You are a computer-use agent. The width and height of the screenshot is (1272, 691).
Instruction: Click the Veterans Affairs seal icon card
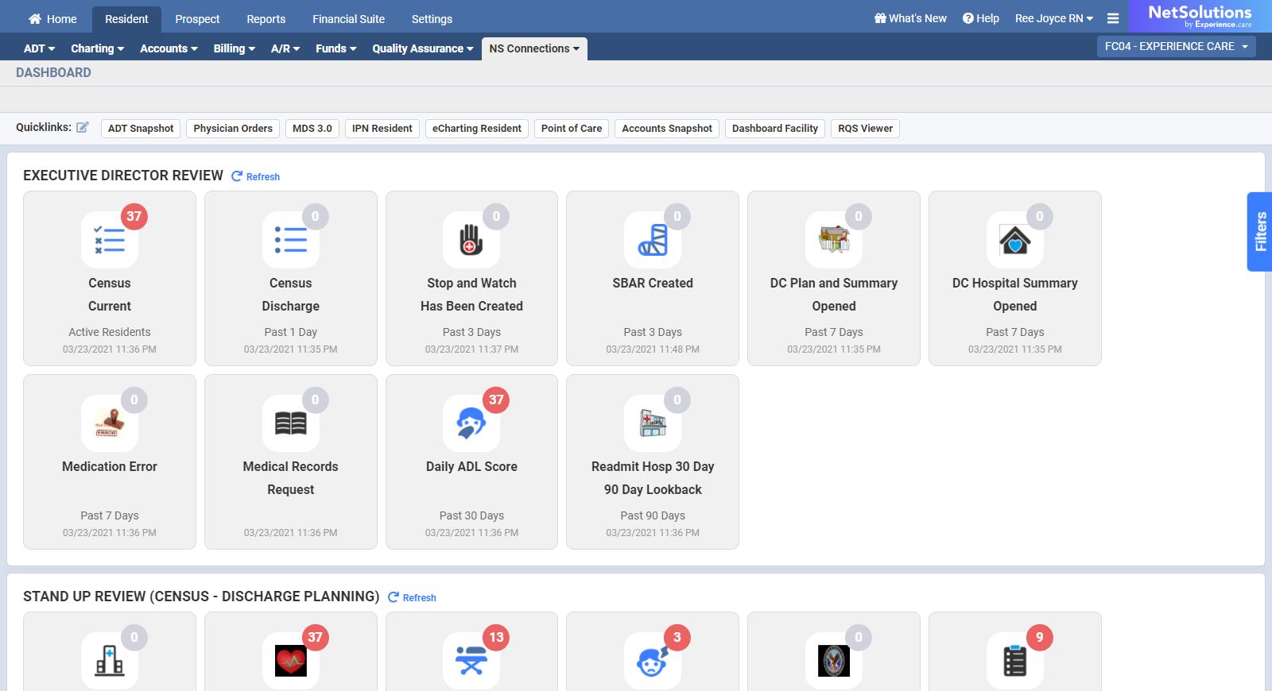(834, 661)
